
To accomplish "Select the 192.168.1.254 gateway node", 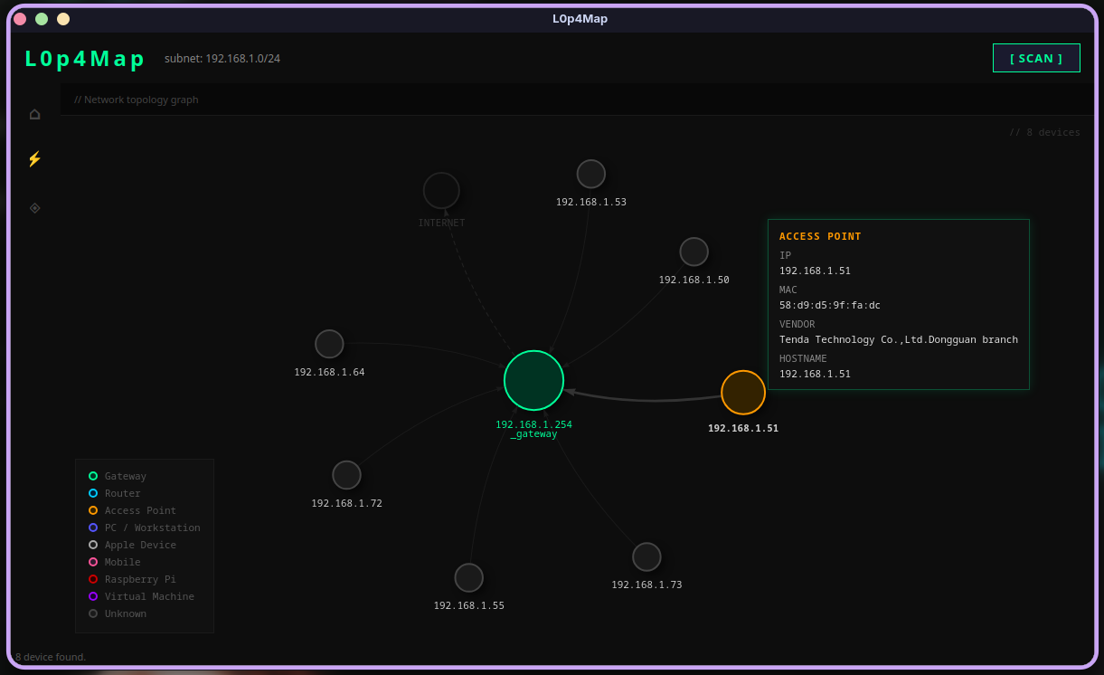I will click(x=533, y=380).
